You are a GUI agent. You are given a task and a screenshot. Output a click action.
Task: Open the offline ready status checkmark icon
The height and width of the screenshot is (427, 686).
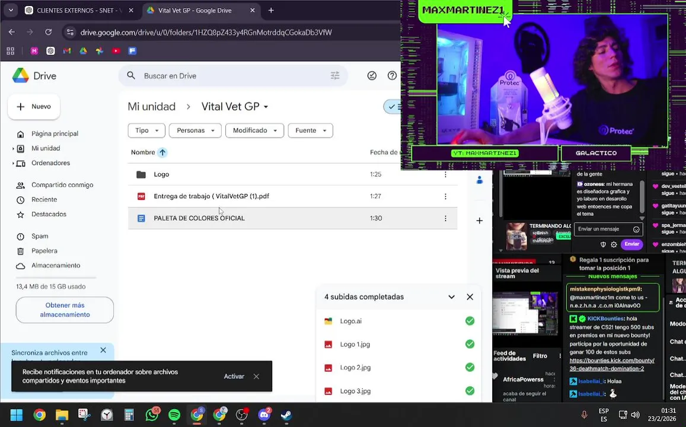pos(372,76)
